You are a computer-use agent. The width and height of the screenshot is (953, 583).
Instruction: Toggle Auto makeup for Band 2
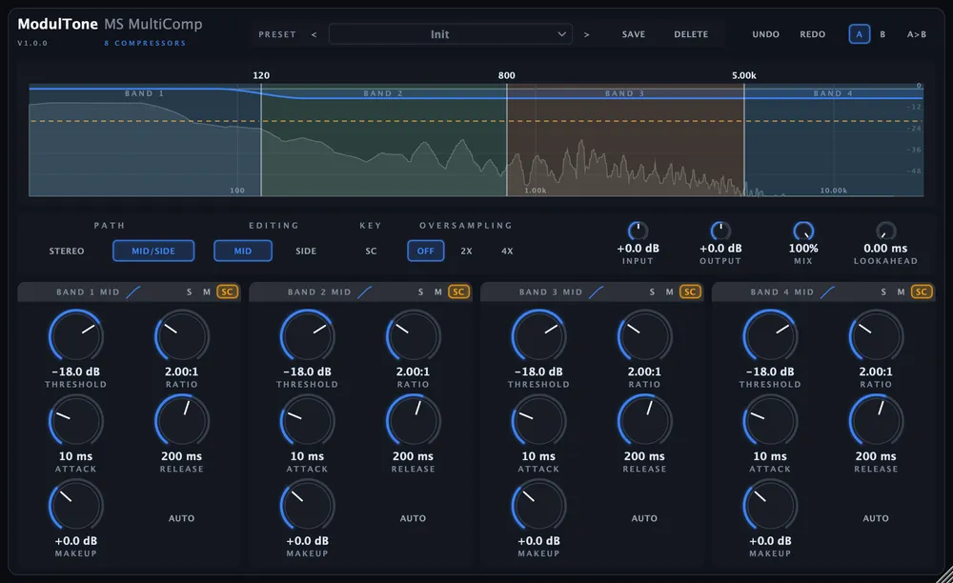[414, 518]
